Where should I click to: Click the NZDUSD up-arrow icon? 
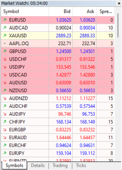5,90
